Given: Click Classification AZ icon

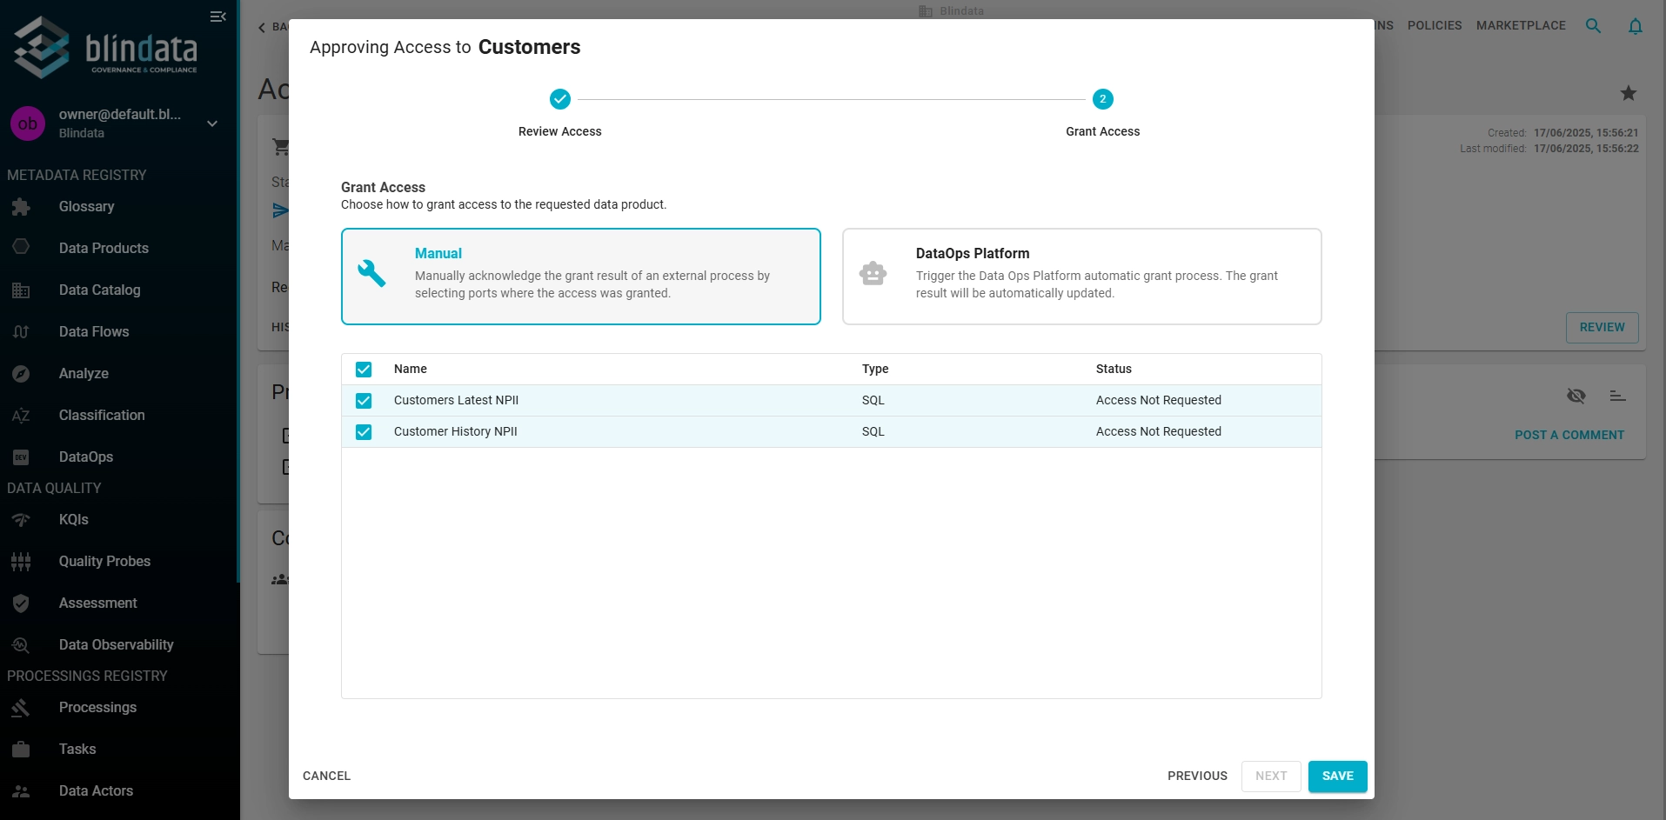Looking at the screenshot, I should pos(21,416).
